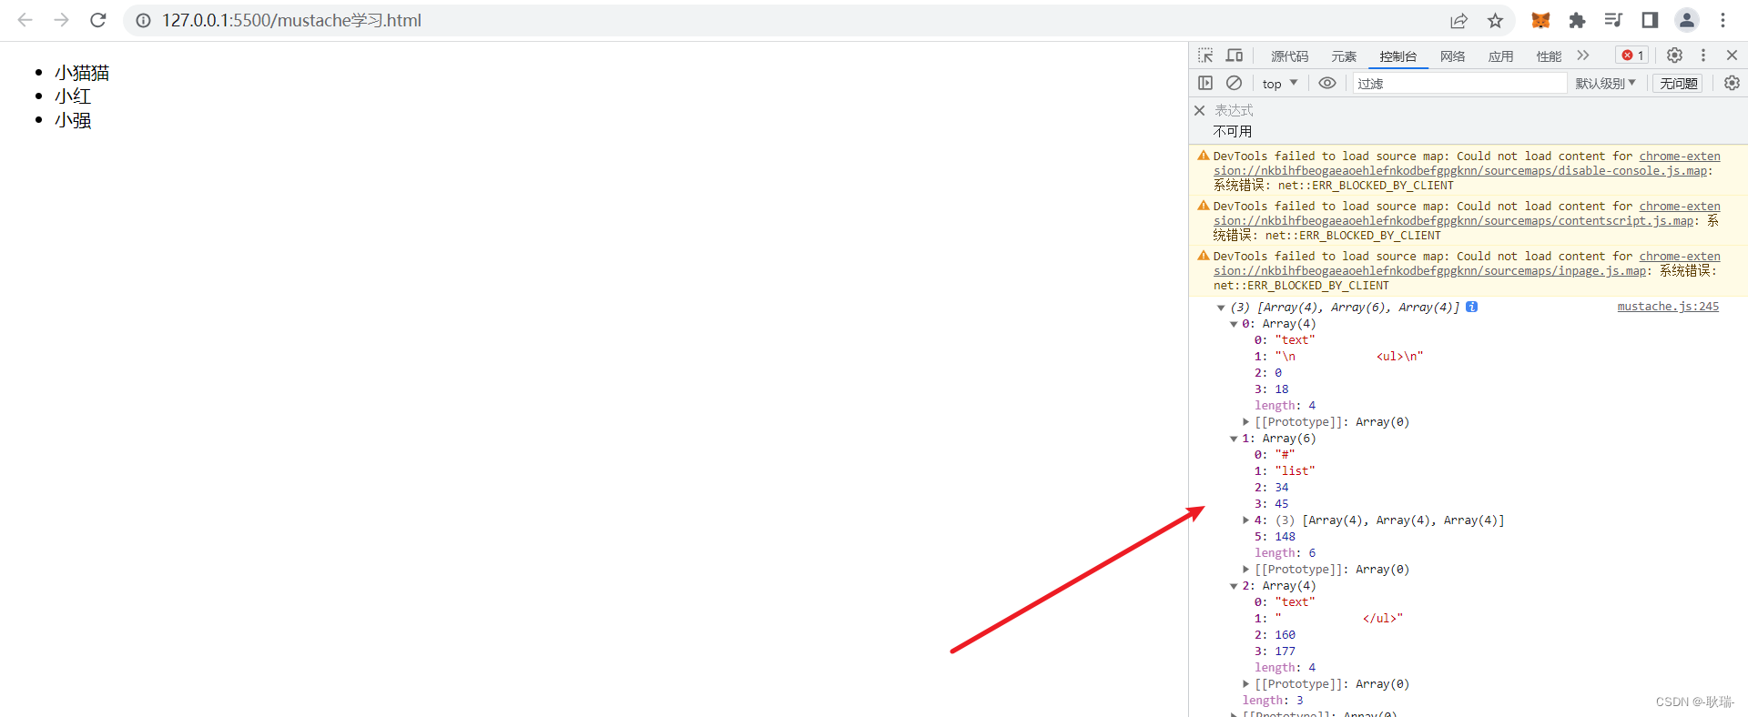Open the profile avatar menu
The image size is (1748, 717).
coord(1687,20)
